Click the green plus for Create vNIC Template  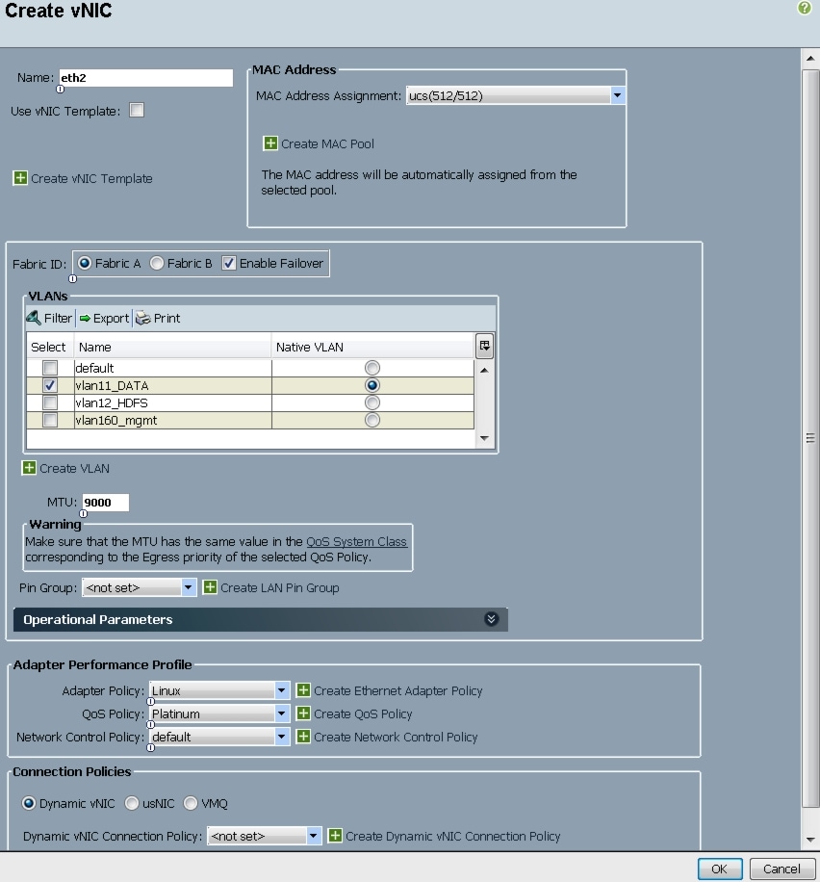tap(20, 178)
